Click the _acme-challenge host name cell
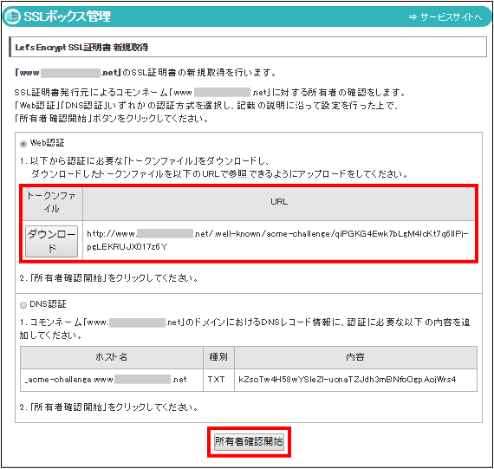494x469 pixels. point(112,380)
